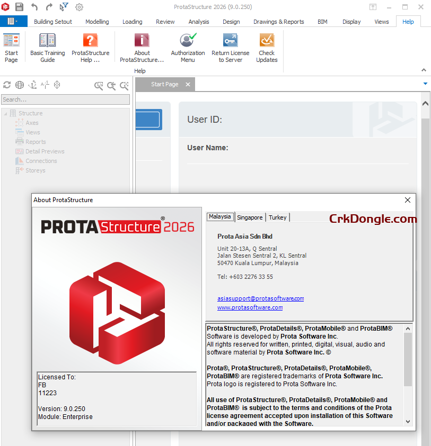
Task: Open the Turkey contact tab
Action: pyautogui.click(x=277, y=217)
